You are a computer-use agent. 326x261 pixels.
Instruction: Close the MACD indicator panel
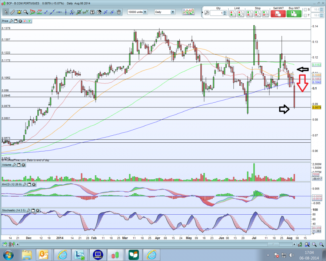(34, 184)
